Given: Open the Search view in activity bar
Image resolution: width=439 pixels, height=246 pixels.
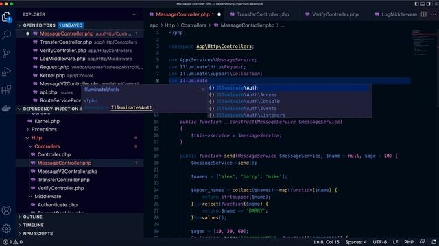Looking at the screenshot, I should tap(6, 35).
